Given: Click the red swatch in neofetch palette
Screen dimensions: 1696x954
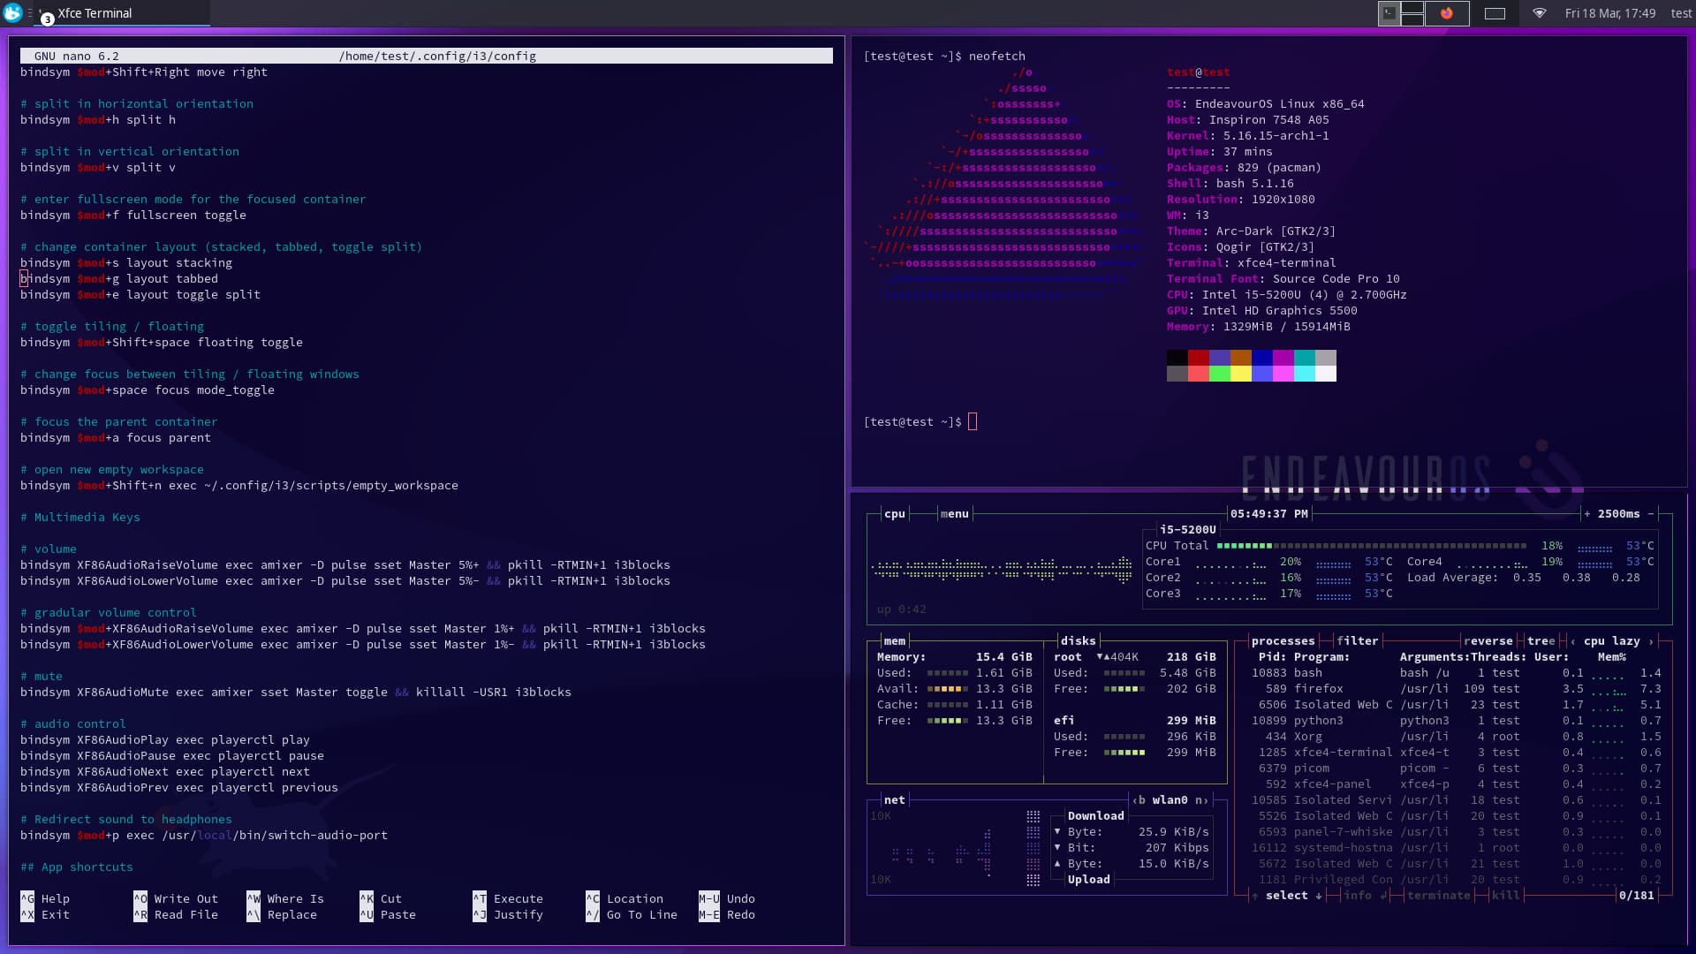Looking at the screenshot, I should pos(1198,358).
